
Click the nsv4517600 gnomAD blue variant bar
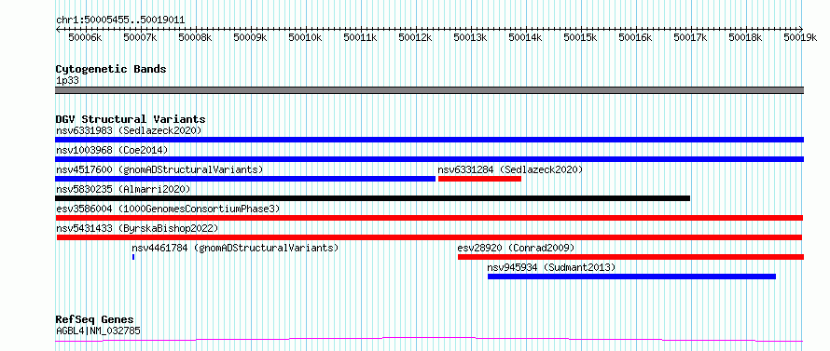[245, 179]
